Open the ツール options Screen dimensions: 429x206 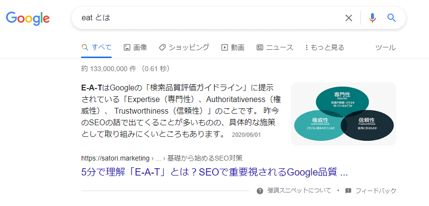click(385, 47)
